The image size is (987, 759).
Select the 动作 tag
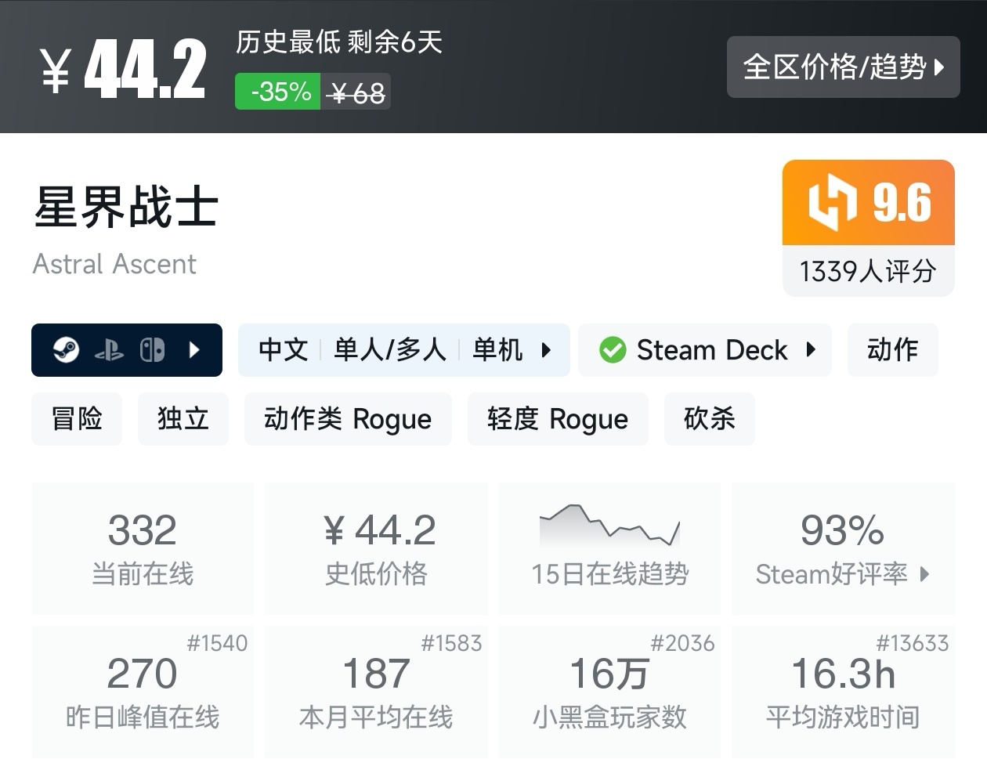(x=892, y=350)
